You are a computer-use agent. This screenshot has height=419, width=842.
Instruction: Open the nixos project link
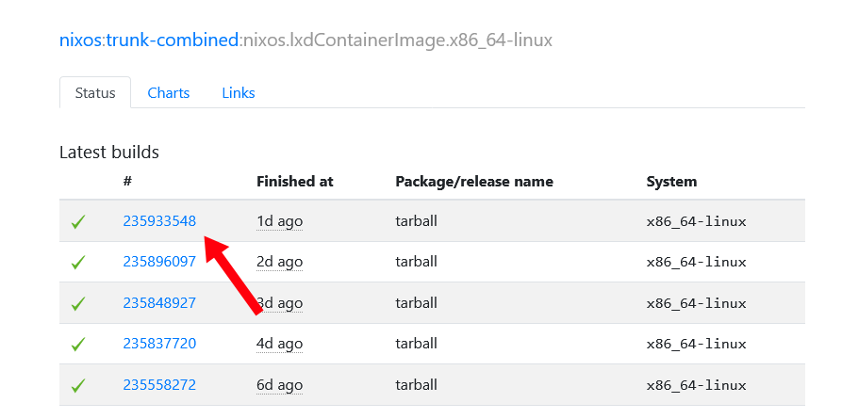(80, 40)
